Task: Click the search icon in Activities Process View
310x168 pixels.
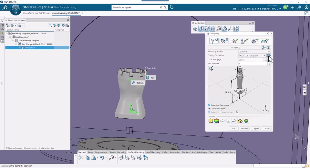Action: pos(50,25)
